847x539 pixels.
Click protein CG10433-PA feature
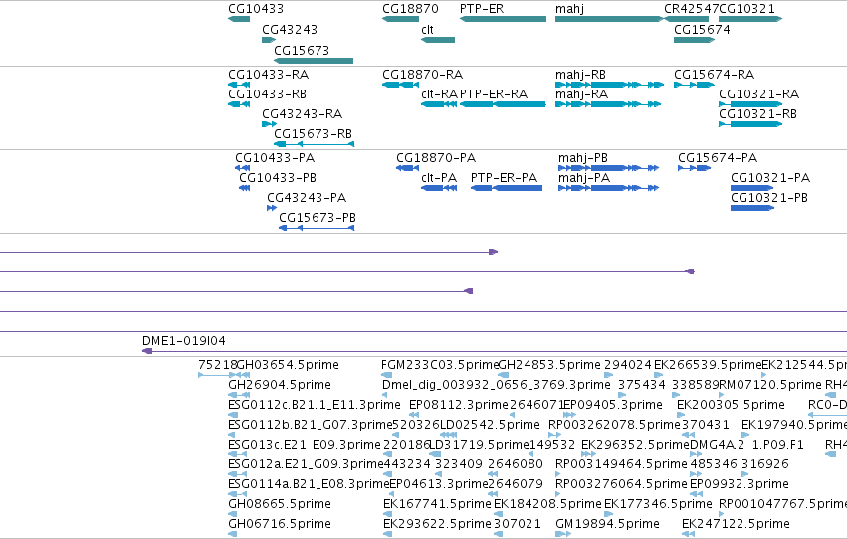(242, 168)
